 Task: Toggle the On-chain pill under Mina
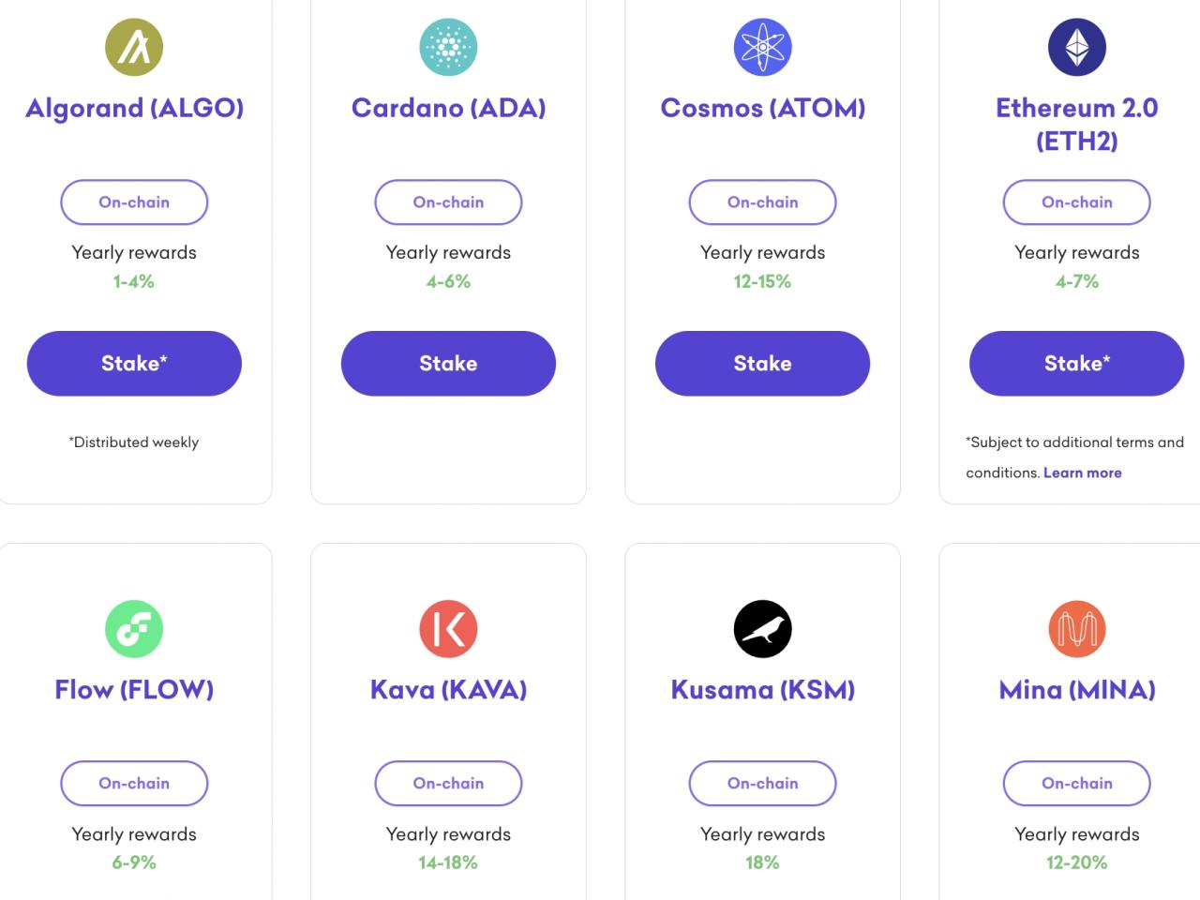pos(1076,784)
